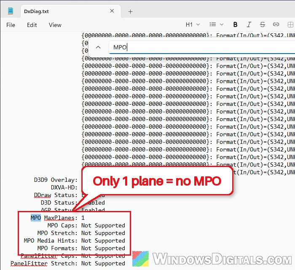The image size is (295, 270).
Task: Click the table icon in toolbar
Action: click(x=290, y=24)
